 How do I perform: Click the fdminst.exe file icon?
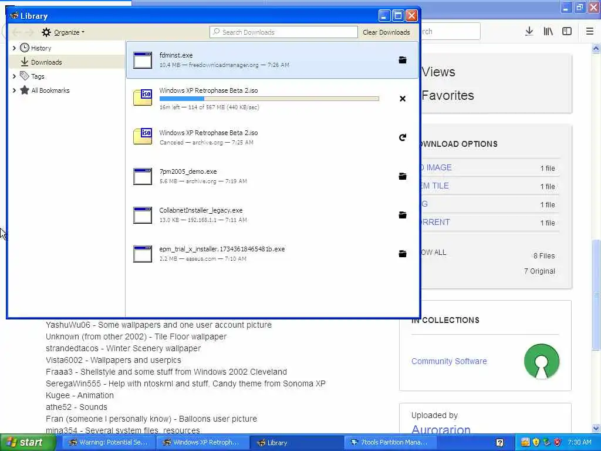(x=143, y=60)
